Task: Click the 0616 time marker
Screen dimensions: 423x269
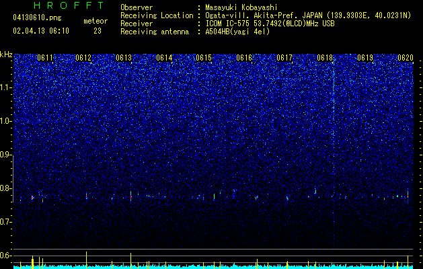Action: 244,58
